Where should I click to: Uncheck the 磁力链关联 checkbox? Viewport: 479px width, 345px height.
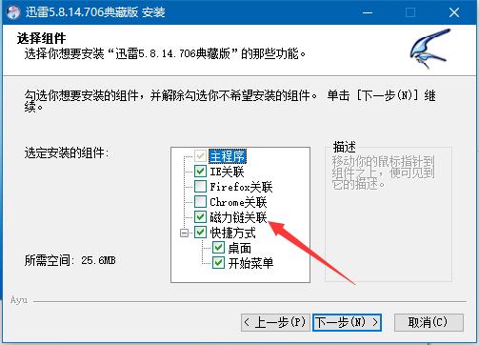click(x=200, y=217)
